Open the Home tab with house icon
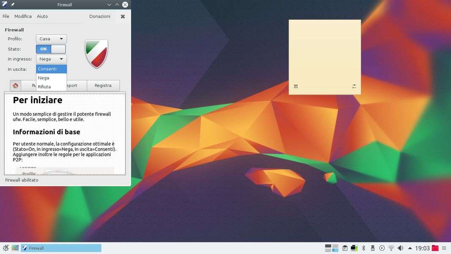This screenshot has width=451, height=254. click(16, 86)
